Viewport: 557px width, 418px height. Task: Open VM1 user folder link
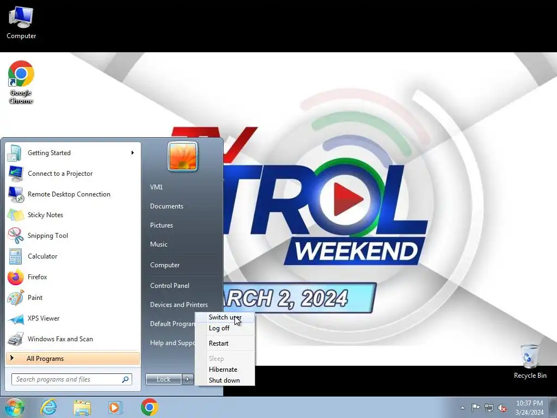(156, 187)
